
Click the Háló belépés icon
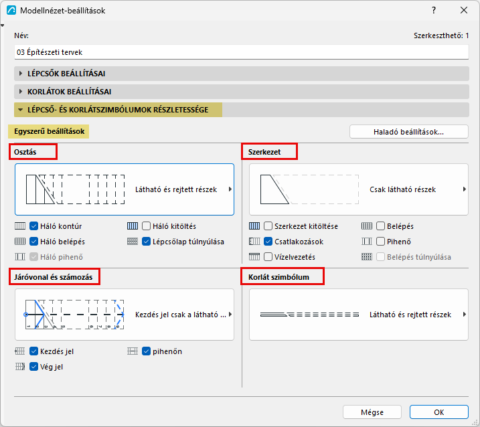(x=20, y=241)
